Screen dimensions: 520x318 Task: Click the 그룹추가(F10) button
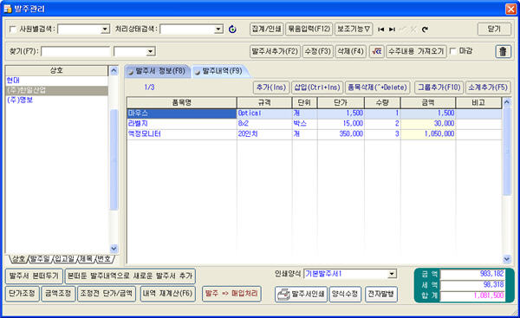[x=439, y=88]
